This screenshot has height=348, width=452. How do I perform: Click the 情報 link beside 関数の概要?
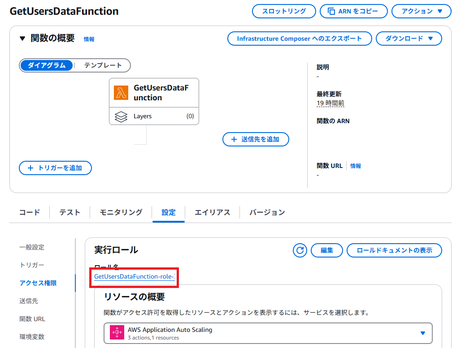coord(89,39)
